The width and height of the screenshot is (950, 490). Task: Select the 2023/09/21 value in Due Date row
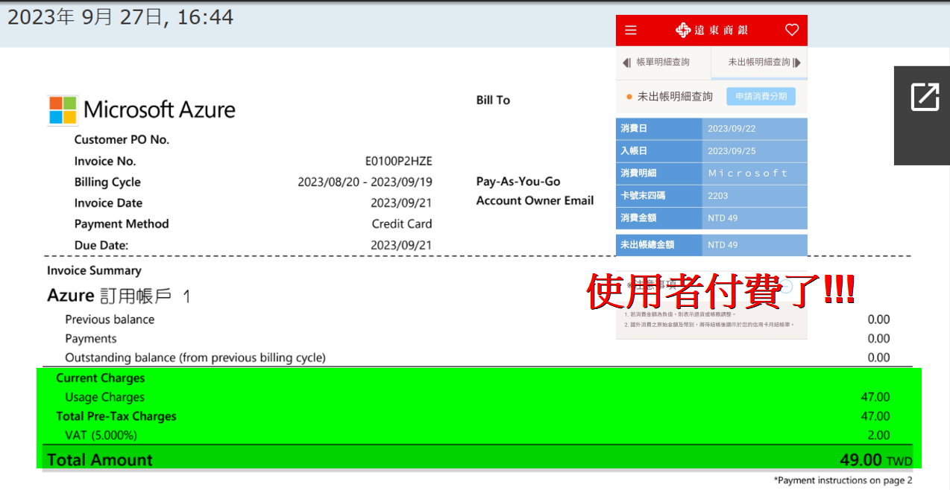(x=401, y=245)
